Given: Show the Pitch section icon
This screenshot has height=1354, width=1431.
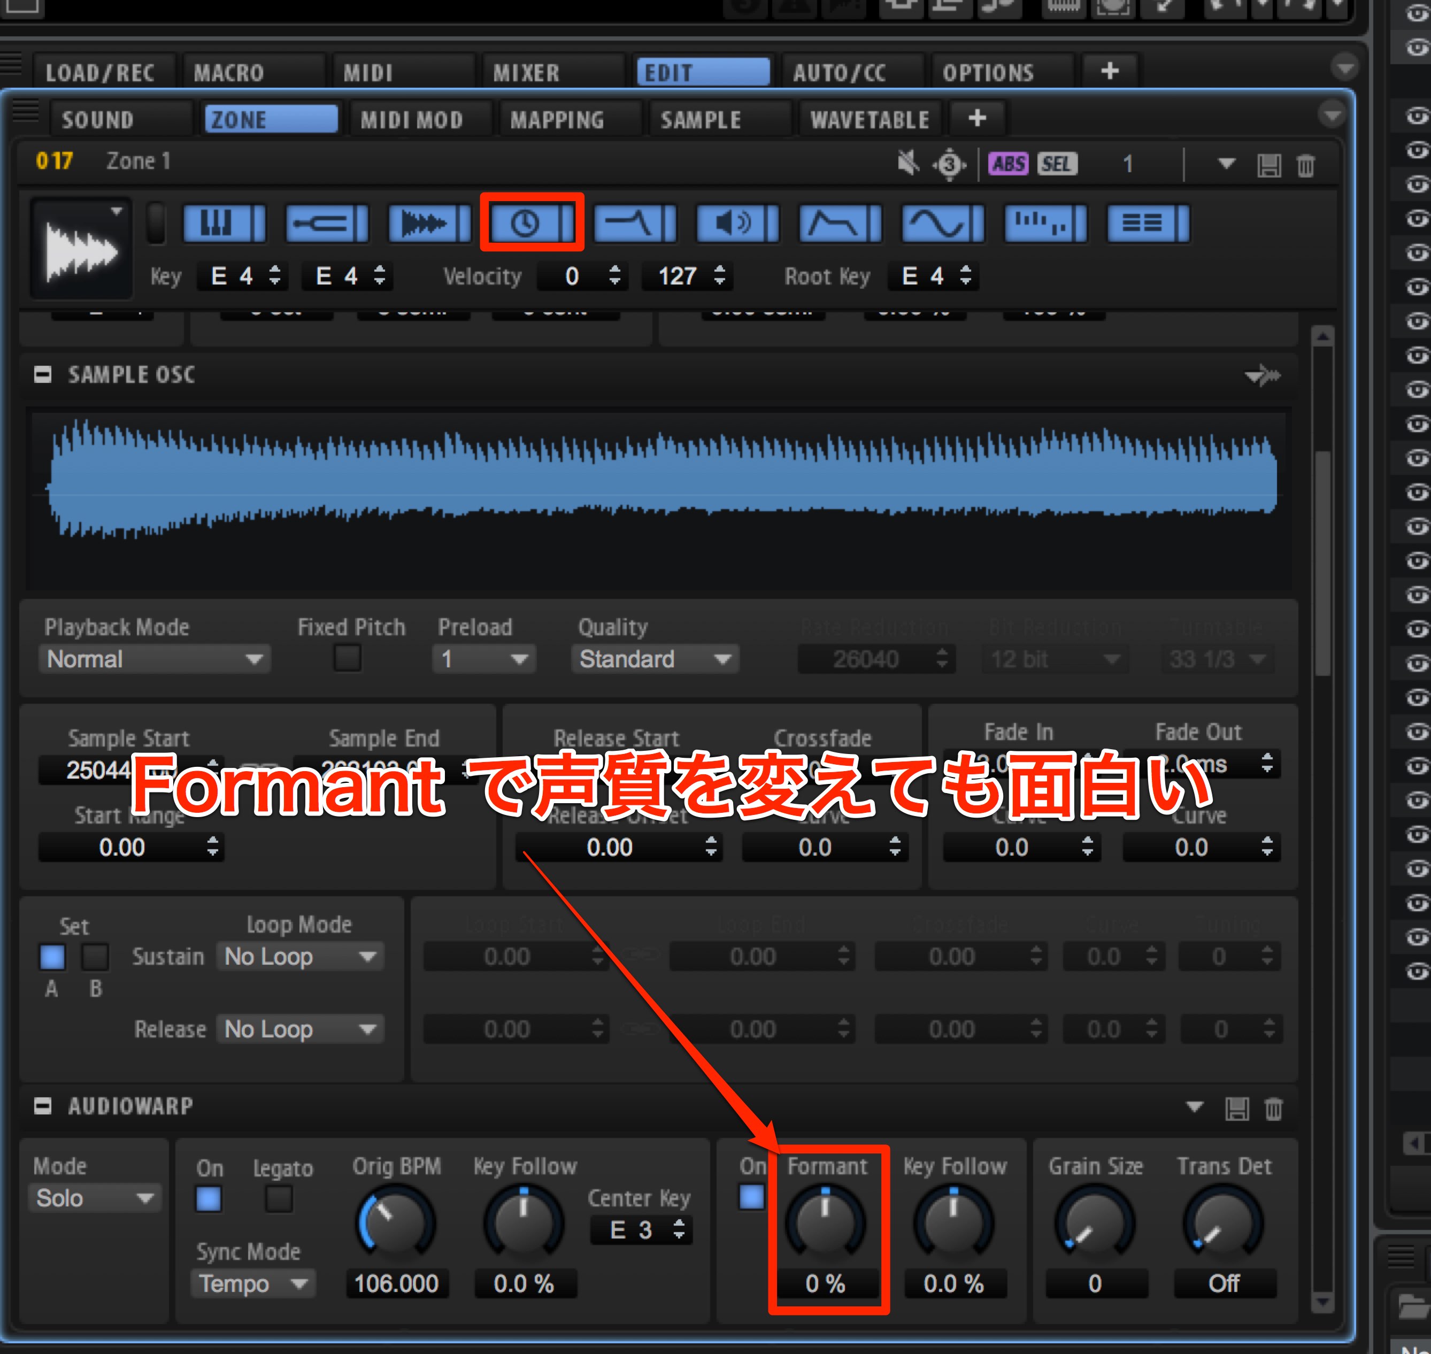Looking at the screenshot, I should [327, 223].
